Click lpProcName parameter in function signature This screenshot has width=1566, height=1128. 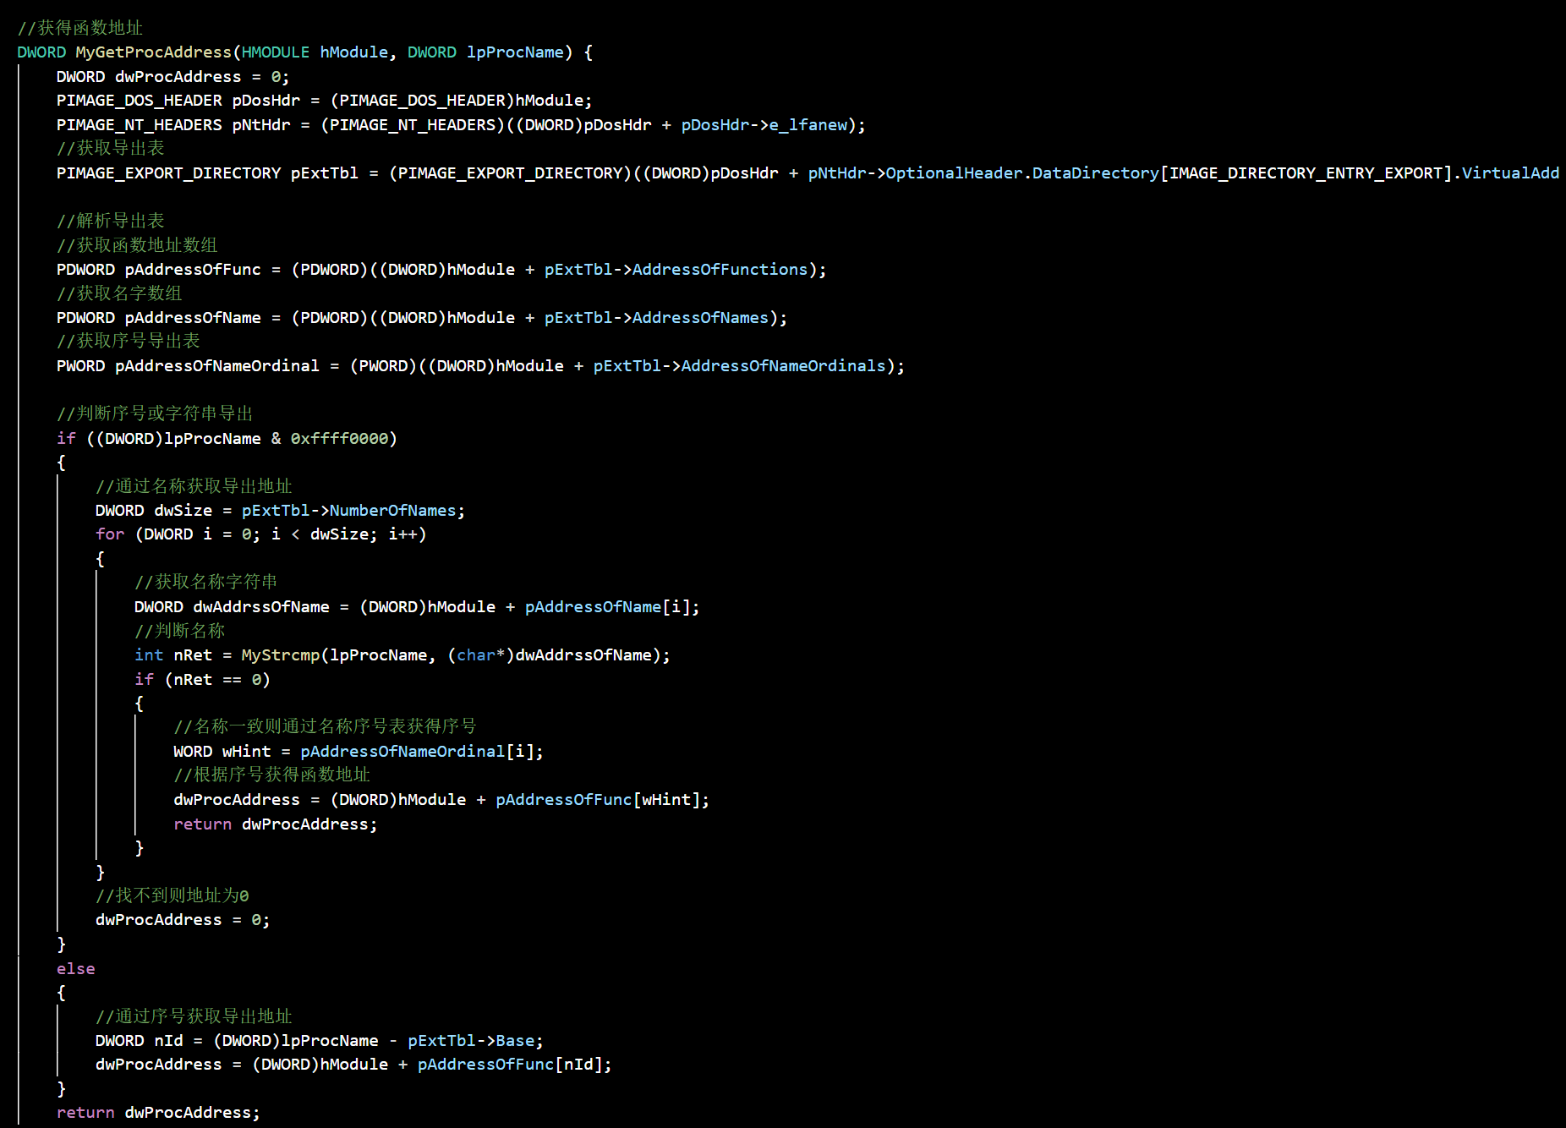coord(515,52)
